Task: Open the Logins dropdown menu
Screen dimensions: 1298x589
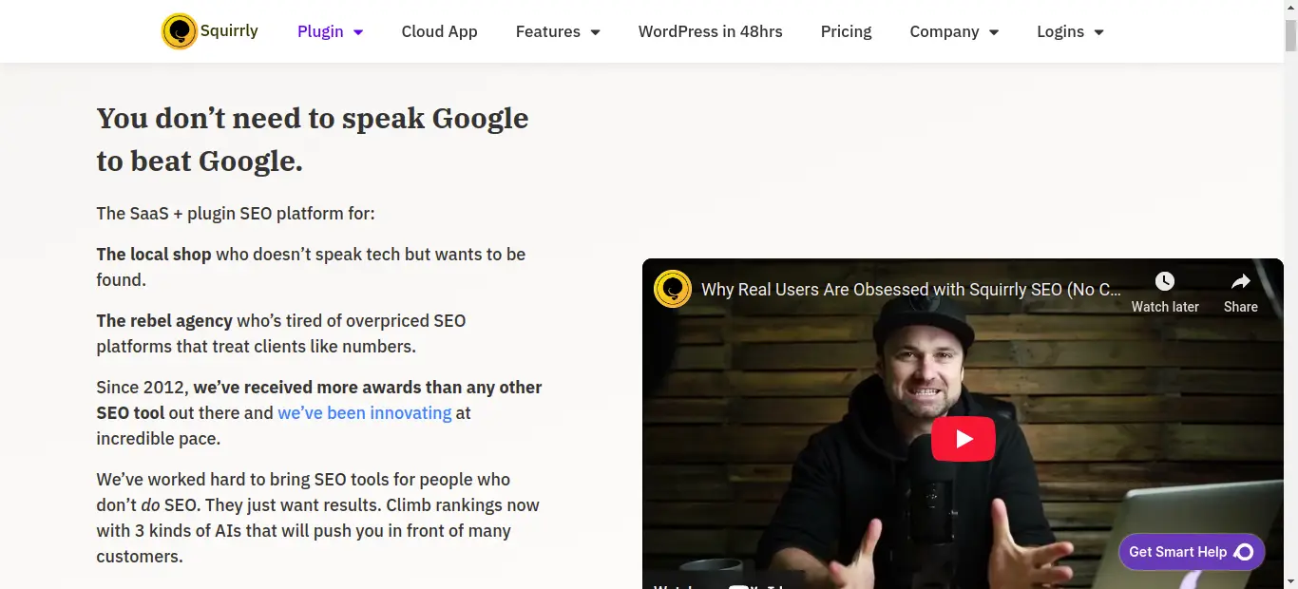Action: point(1069,31)
